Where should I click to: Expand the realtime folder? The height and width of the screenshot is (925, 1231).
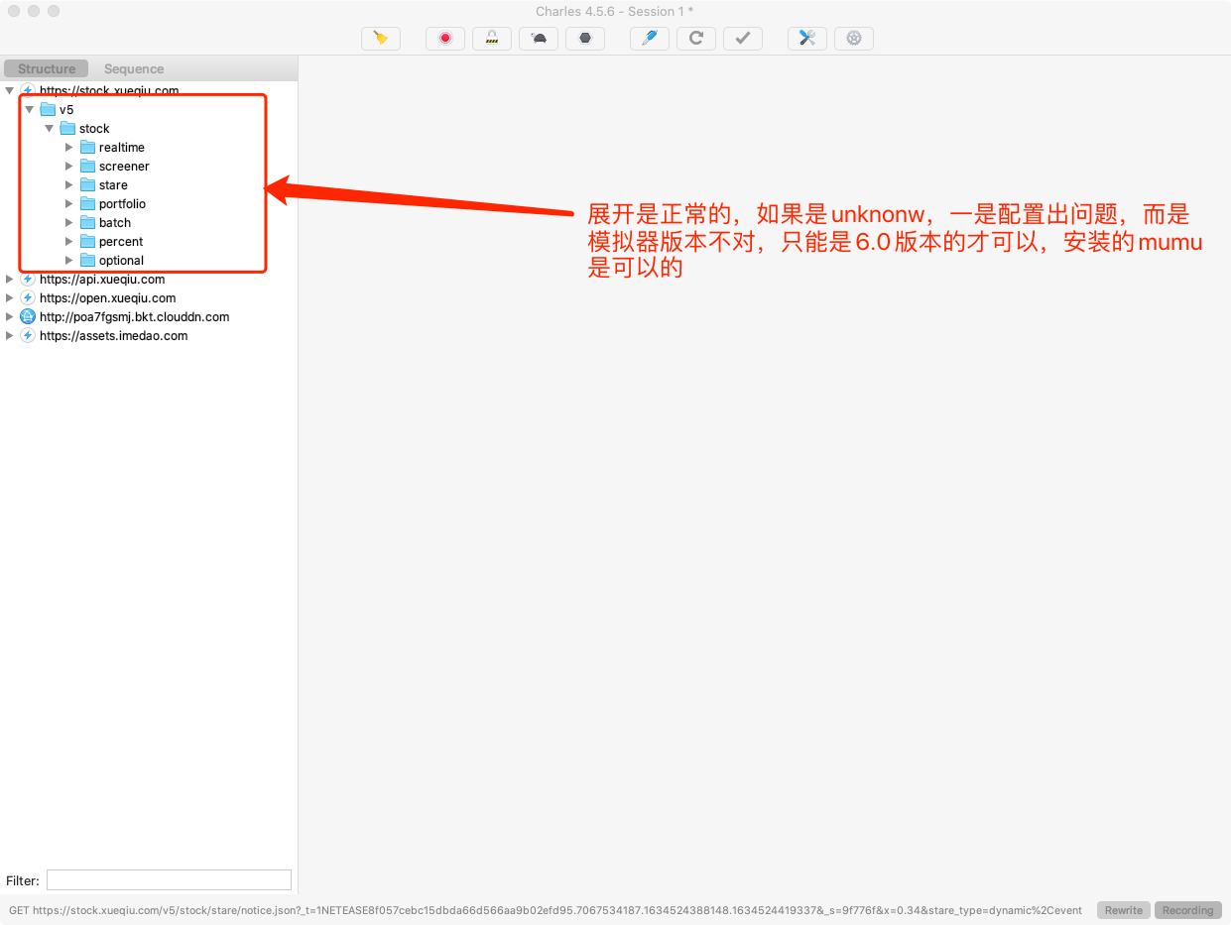click(69, 147)
